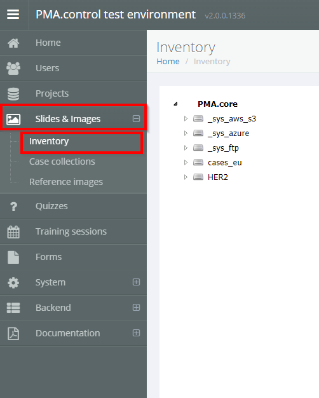Viewport: 319px width, 398px height.
Task: Expand the Backend menu plus box
Action: (136, 307)
